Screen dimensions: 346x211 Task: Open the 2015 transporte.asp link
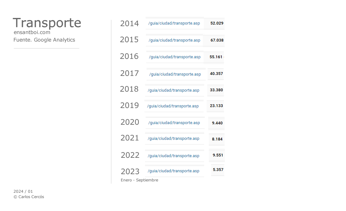(x=174, y=40)
